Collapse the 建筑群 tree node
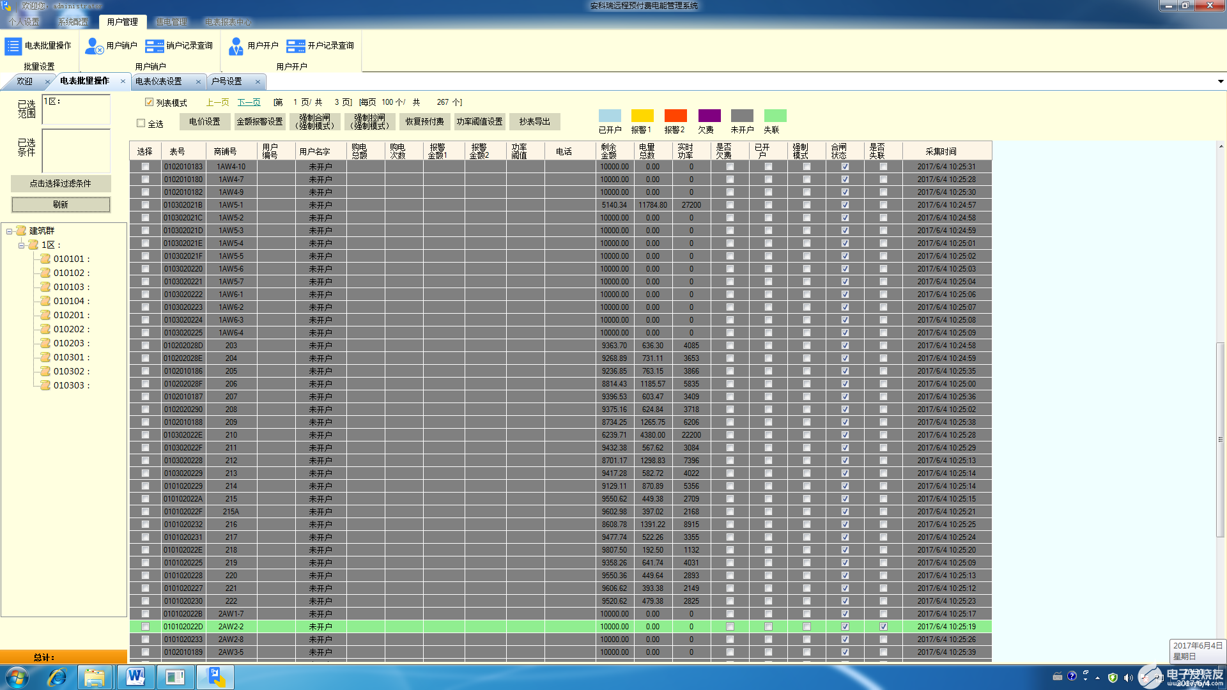Viewport: 1227px width, 690px height. point(10,231)
